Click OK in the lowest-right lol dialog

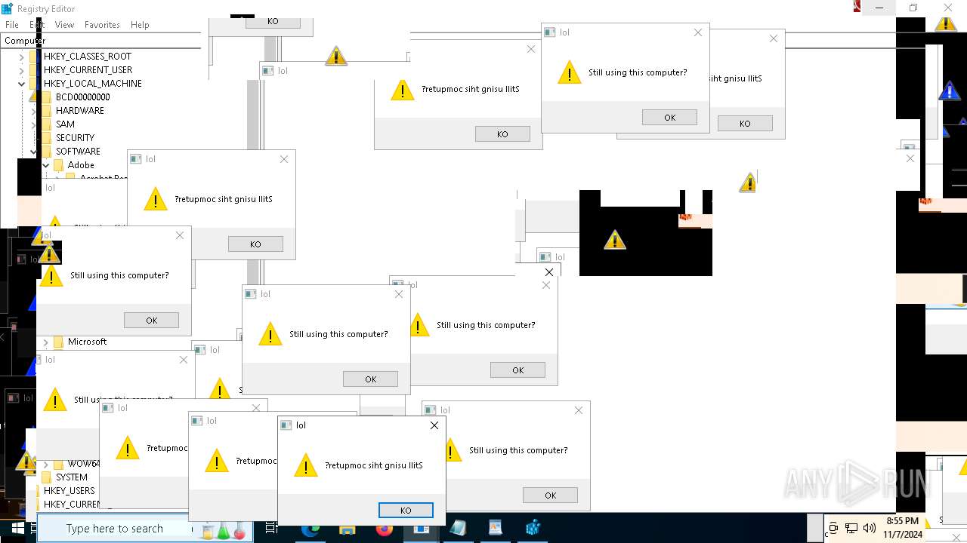[550, 495]
